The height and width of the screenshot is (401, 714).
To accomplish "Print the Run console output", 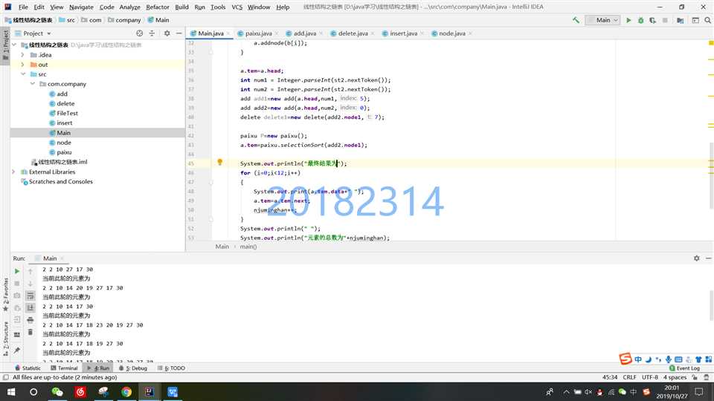I will (x=30, y=320).
